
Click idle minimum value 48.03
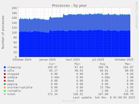click(x=79, y=71)
